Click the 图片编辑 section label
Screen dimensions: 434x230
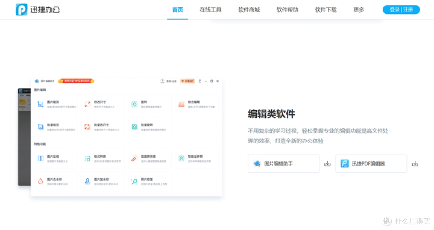coord(40,90)
